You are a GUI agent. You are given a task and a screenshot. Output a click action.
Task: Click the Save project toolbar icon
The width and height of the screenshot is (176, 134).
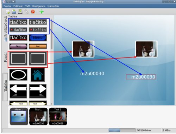[20, 12]
